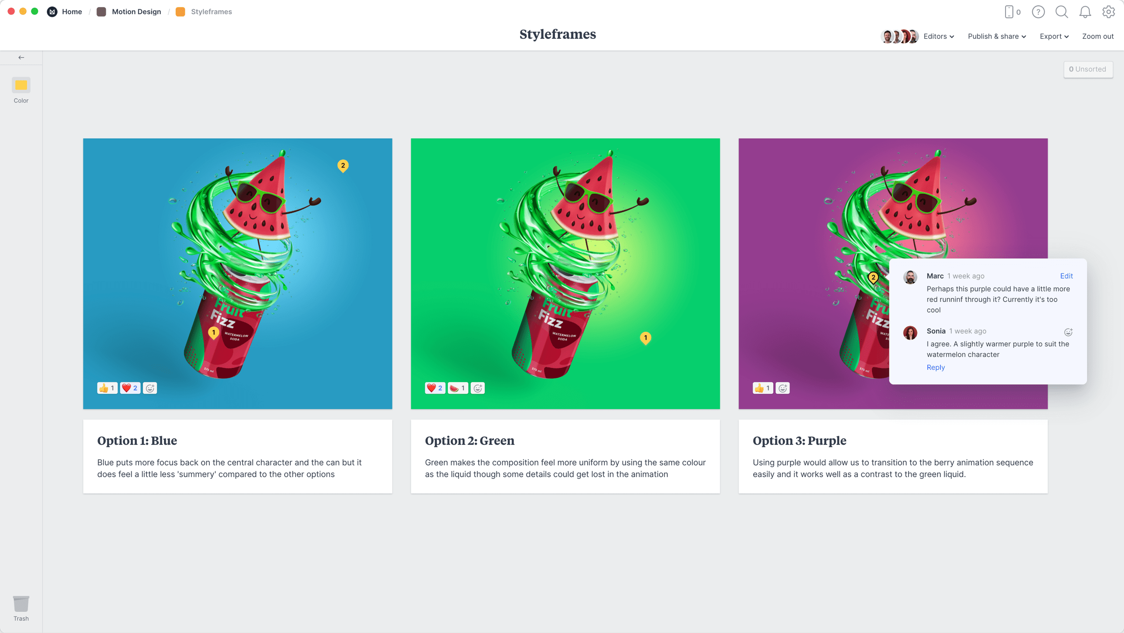This screenshot has height=633, width=1124.
Task: Click the thumbs up reaction icon on Option 1
Action: (106, 388)
